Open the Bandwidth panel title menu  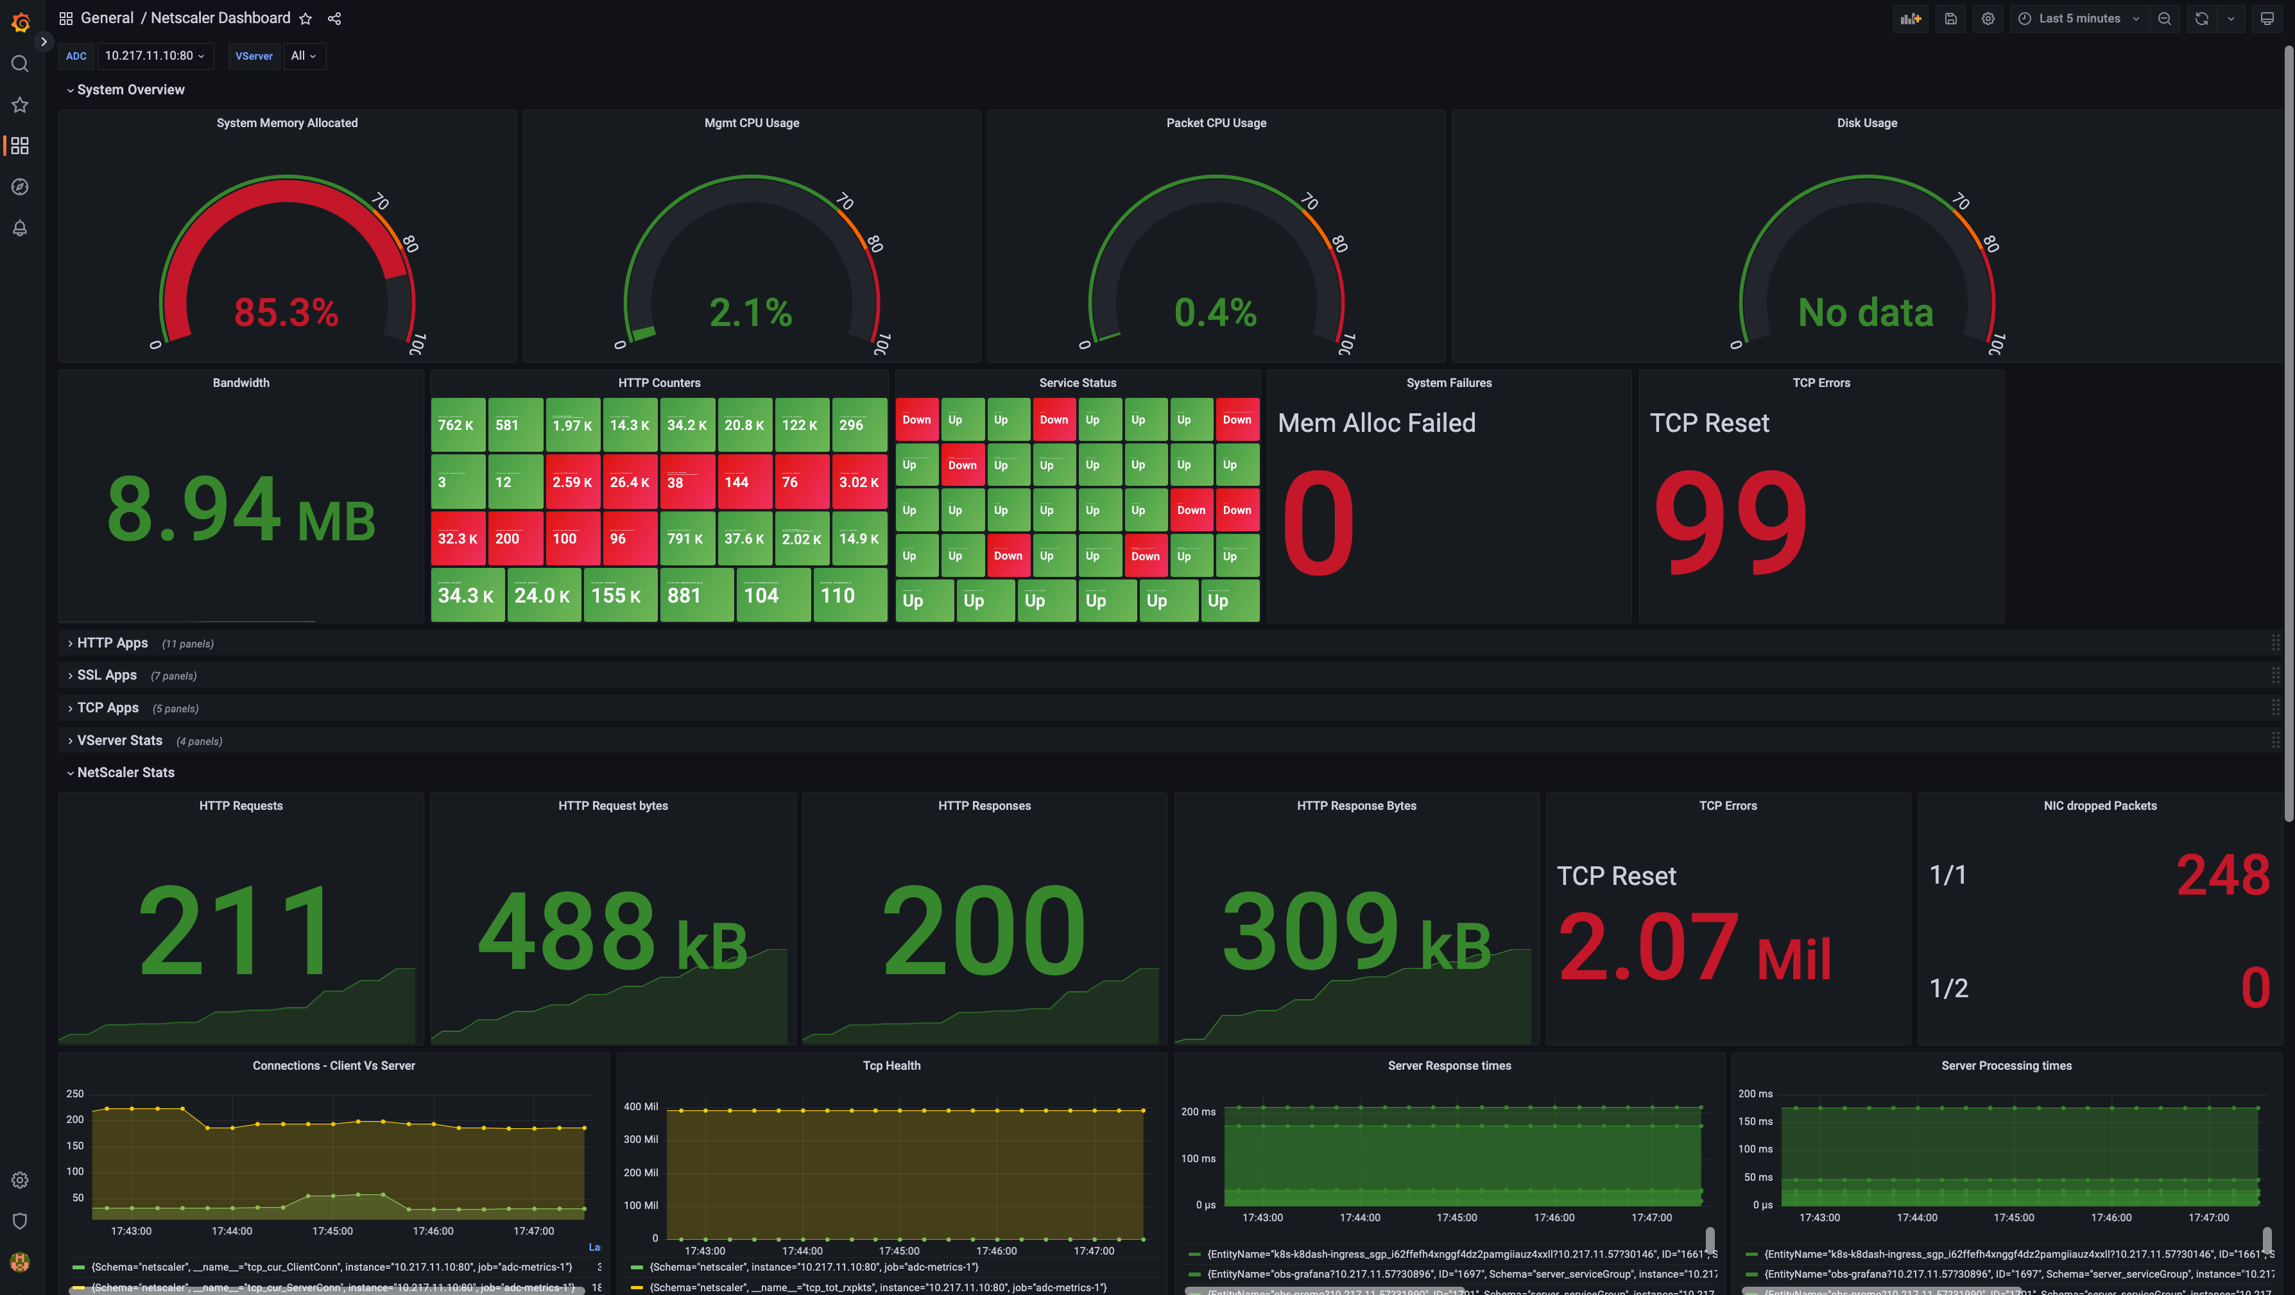(241, 383)
